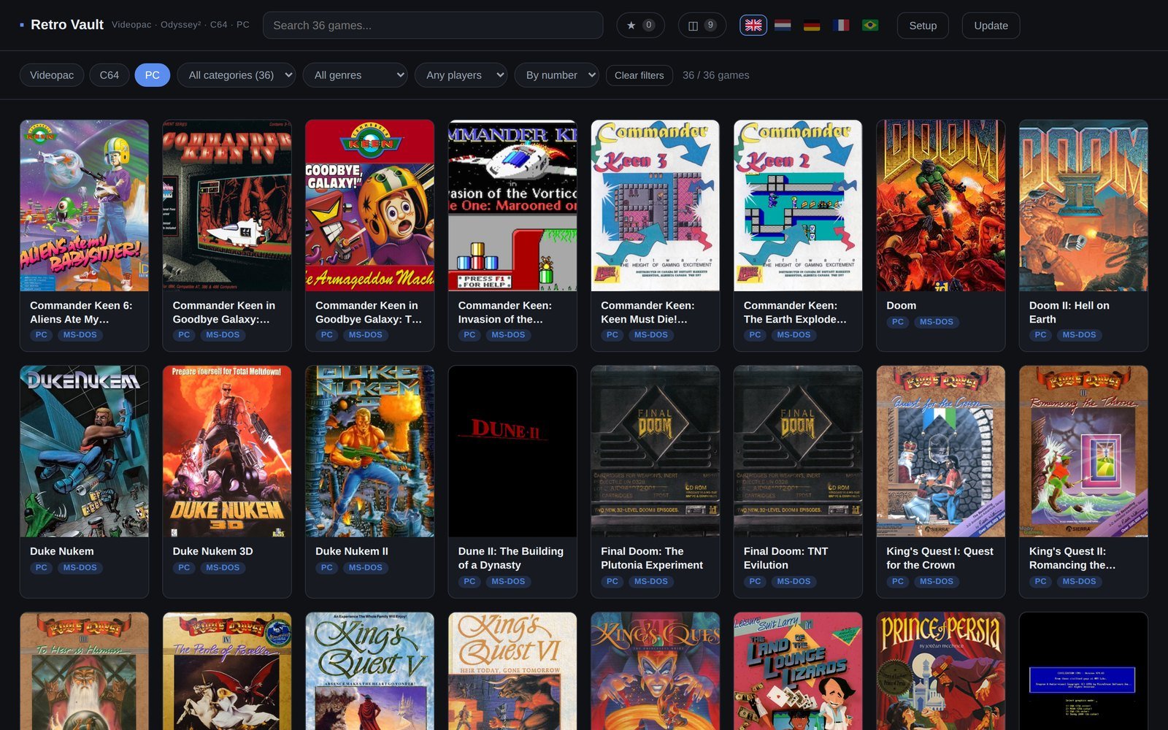Click Final Doom: TNT Evilution title

(x=785, y=558)
